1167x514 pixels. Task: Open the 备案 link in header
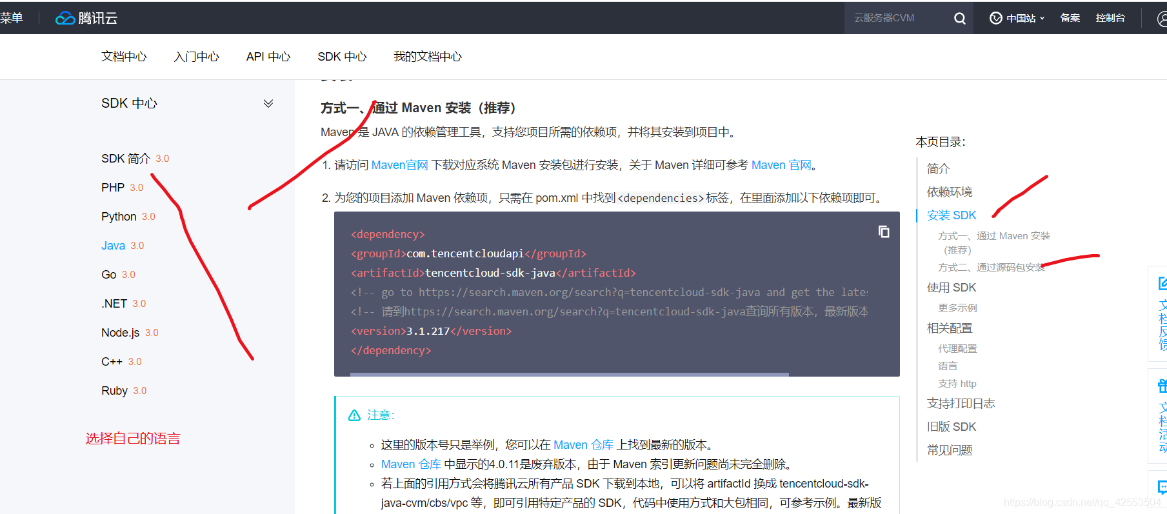[x=1070, y=18]
